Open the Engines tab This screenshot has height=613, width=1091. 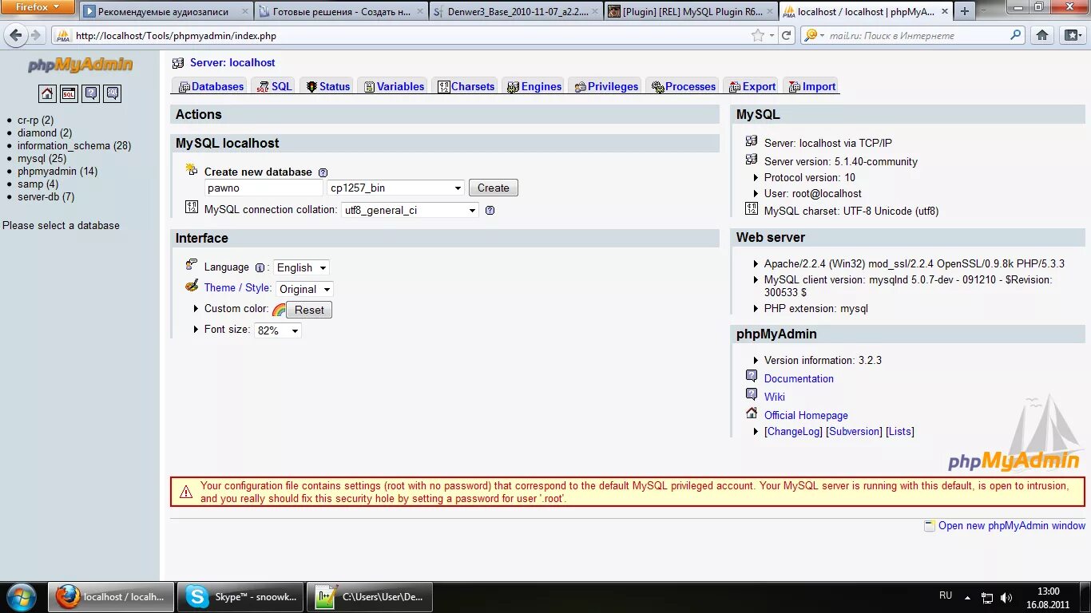point(534,86)
